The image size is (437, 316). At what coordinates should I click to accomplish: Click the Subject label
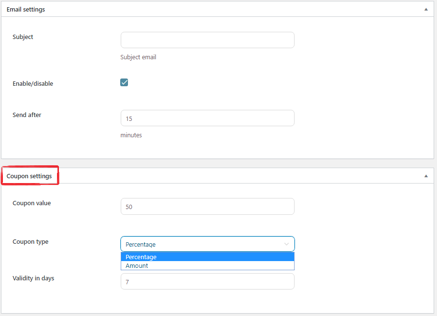click(23, 37)
